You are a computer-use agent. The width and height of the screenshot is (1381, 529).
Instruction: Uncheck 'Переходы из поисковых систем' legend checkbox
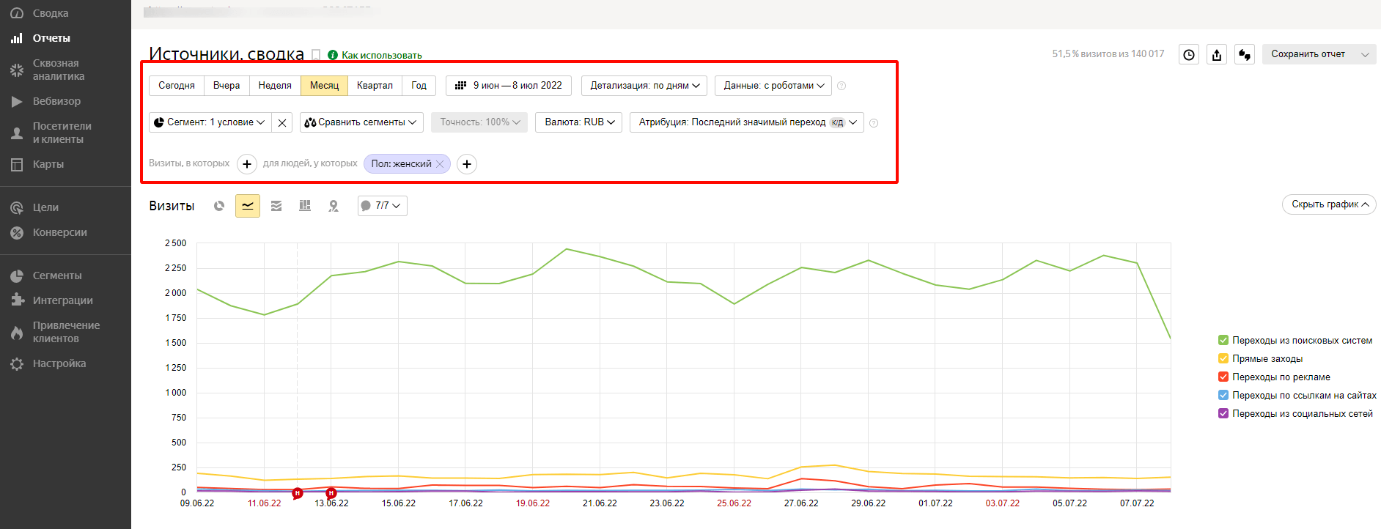point(1223,340)
